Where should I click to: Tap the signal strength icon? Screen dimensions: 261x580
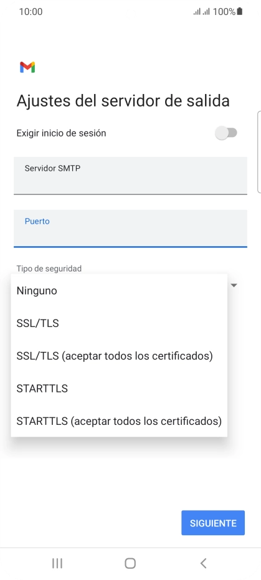[201, 12]
